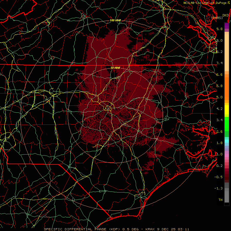Click the 50 NMI range ring label
This screenshot has height=231, width=231.
pyautogui.click(x=115, y=68)
